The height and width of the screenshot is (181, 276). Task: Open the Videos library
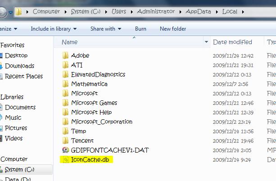(14, 138)
